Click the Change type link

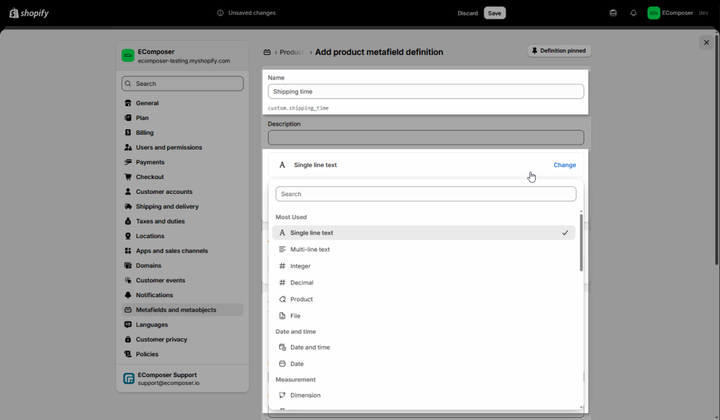pos(565,165)
